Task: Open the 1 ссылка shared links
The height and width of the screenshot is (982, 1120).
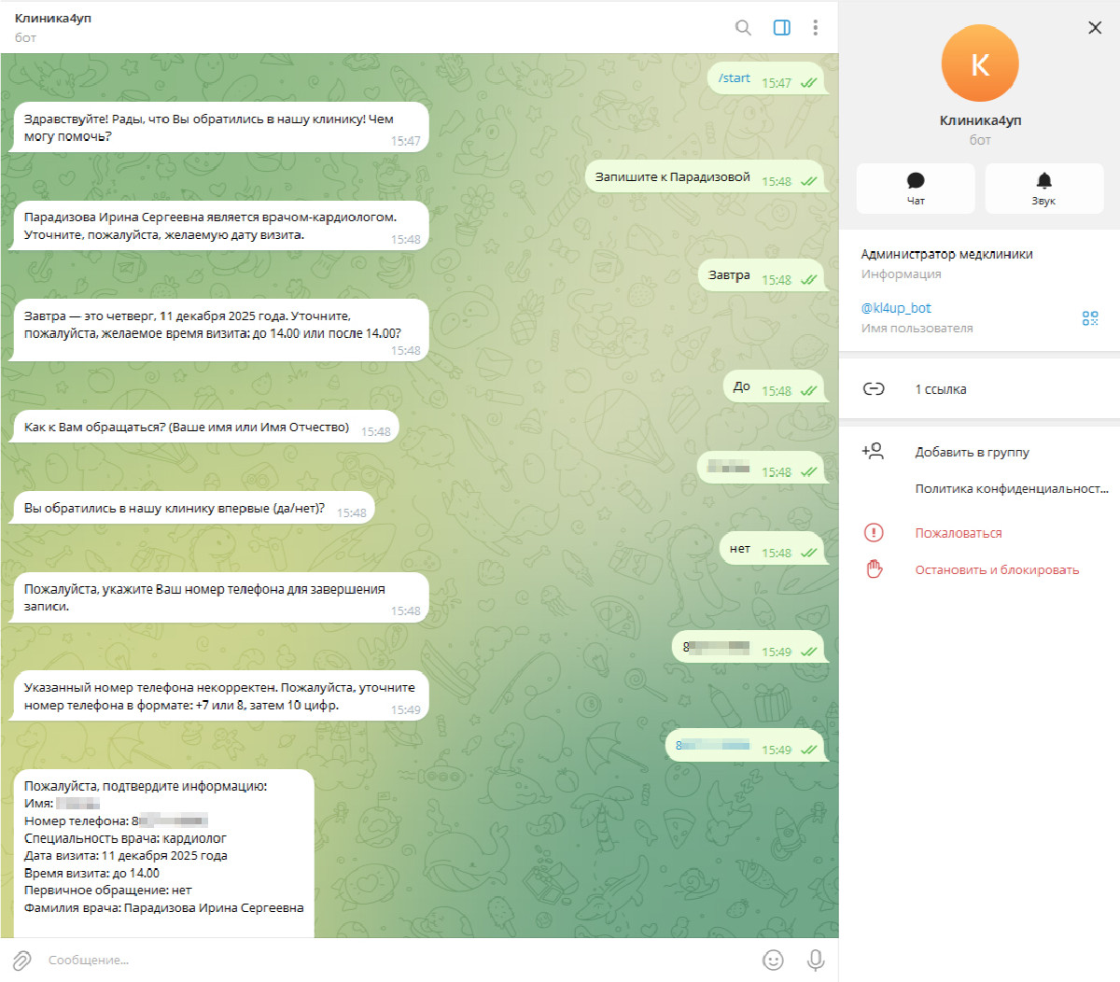Action: tap(980, 389)
